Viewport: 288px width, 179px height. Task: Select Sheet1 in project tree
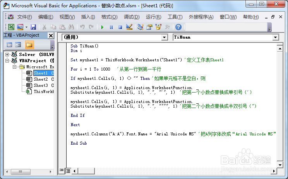pyautogui.click(x=43, y=73)
